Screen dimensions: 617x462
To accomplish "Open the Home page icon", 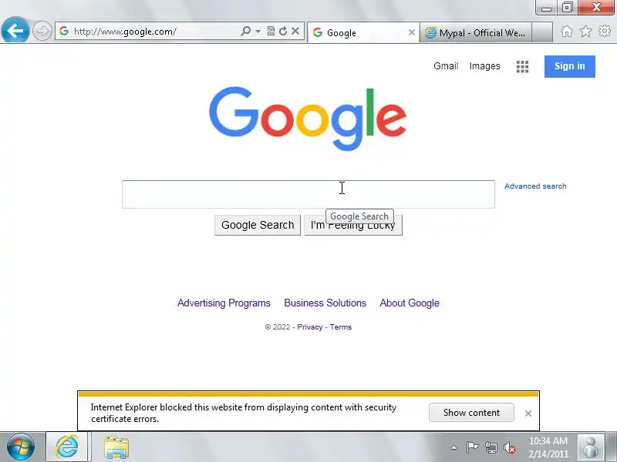I will tap(567, 31).
